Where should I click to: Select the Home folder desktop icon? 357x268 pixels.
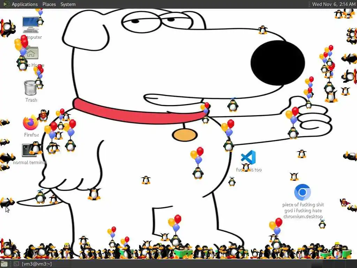(x=31, y=53)
